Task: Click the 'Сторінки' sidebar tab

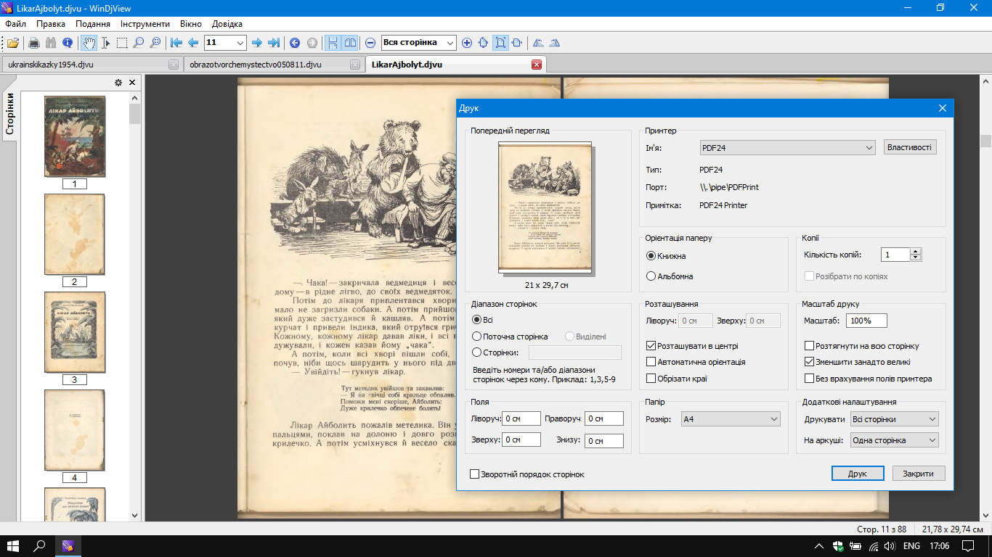Action: 10,115
